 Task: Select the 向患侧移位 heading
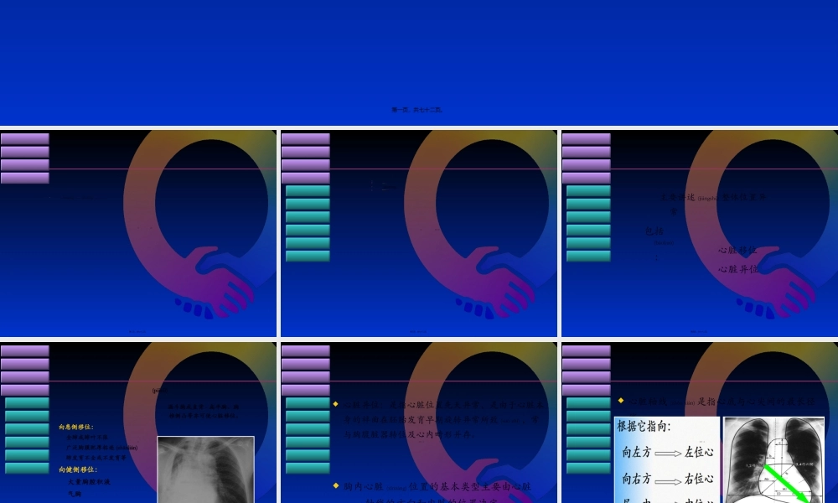click(x=76, y=427)
